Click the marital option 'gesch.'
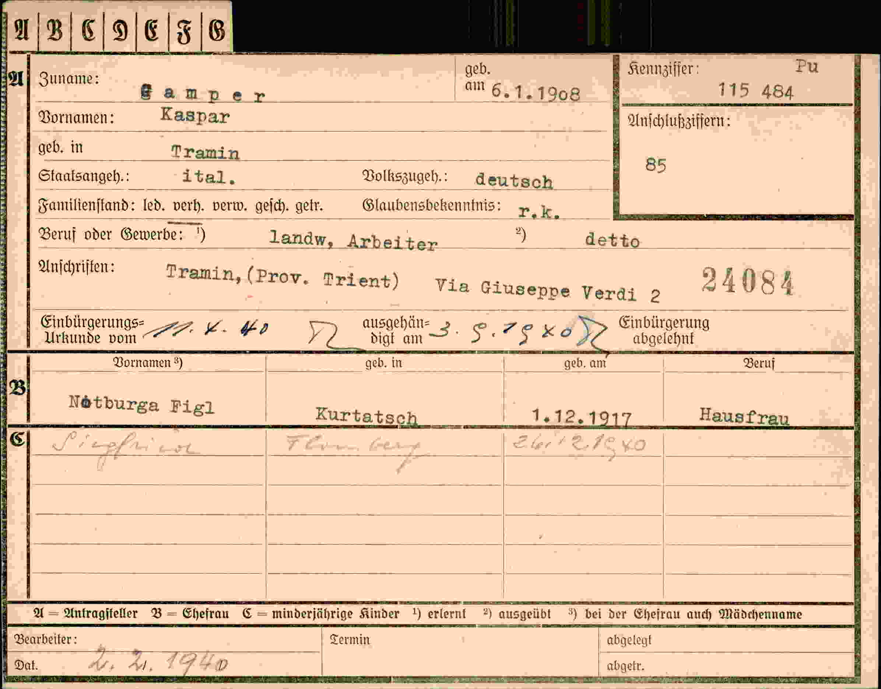This screenshot has height=689, width=881. pos(271,206)
